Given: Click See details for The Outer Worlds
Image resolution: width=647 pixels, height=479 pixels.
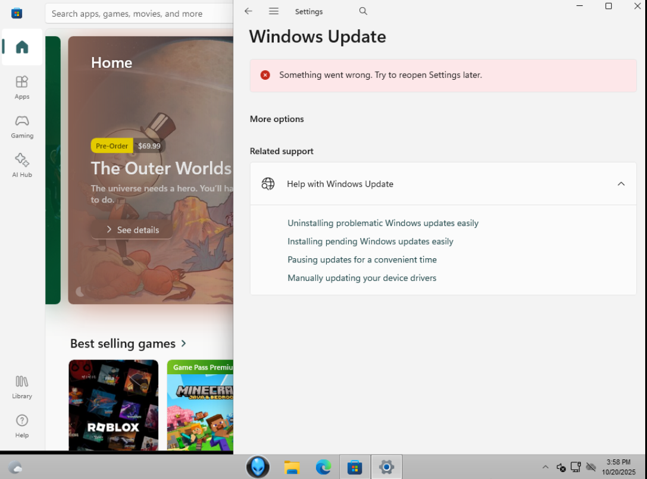Looking at the screenshot, I should tap(132, 230).
